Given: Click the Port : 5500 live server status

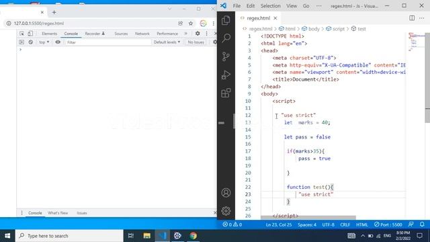Looking at the screenshot, I should click(x=388, y=225).
